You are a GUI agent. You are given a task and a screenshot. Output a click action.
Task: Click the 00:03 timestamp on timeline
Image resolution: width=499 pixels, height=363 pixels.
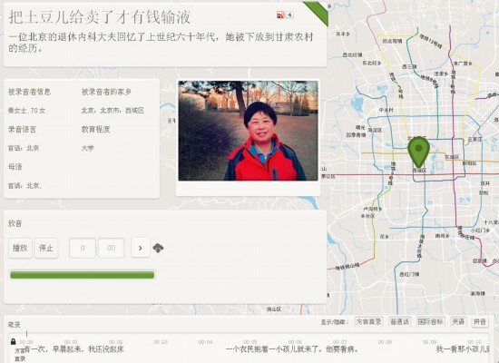[161, 342]
